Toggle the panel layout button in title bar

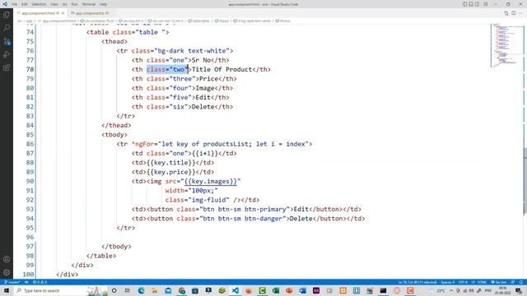coord(471,4)
